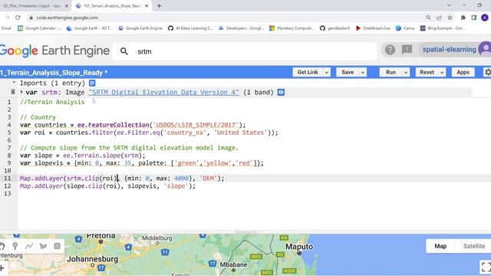
Task: Switch the map to Satellite view
Action: tap(474, 246)
